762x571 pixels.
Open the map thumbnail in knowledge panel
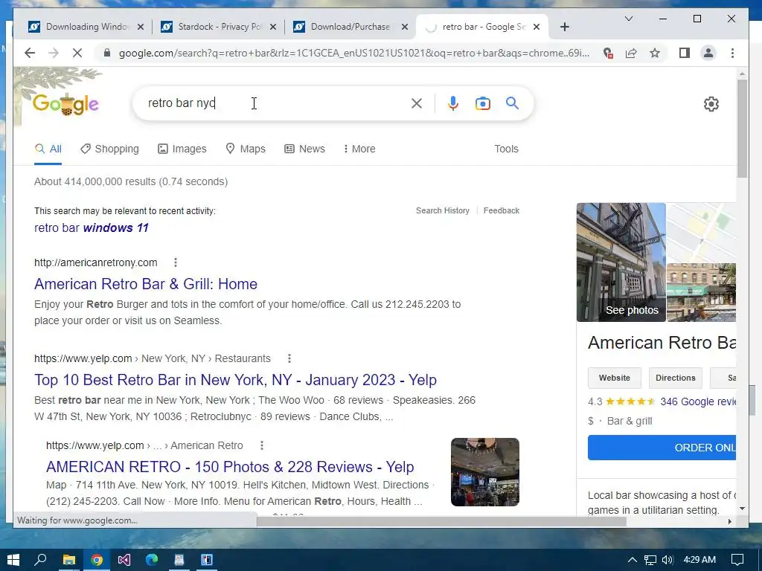701,232
